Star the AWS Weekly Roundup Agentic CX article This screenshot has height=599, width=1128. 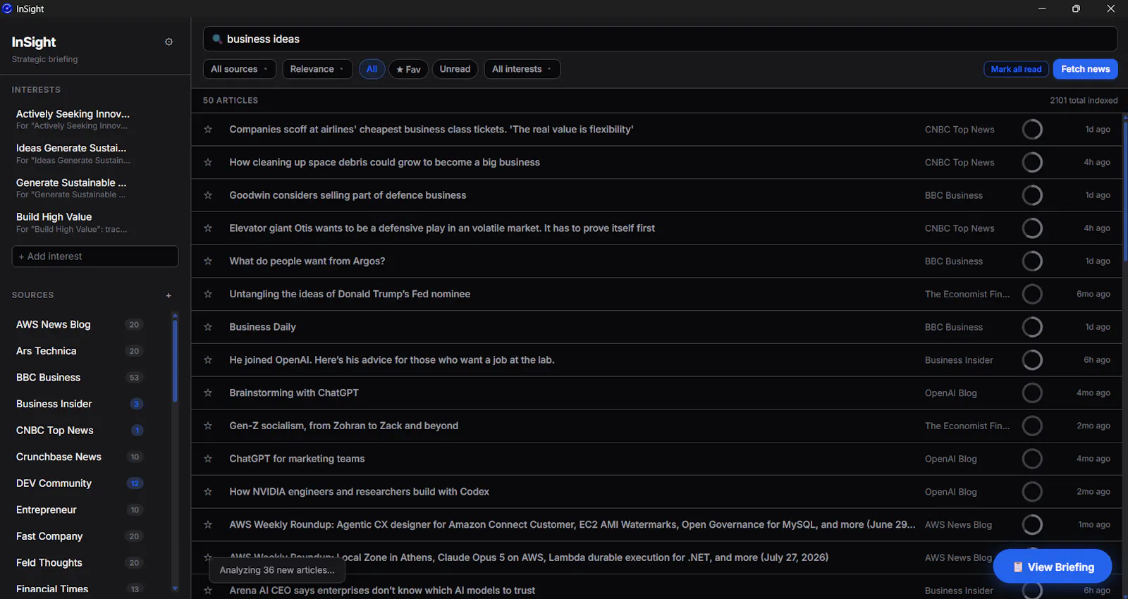(208, 525)
